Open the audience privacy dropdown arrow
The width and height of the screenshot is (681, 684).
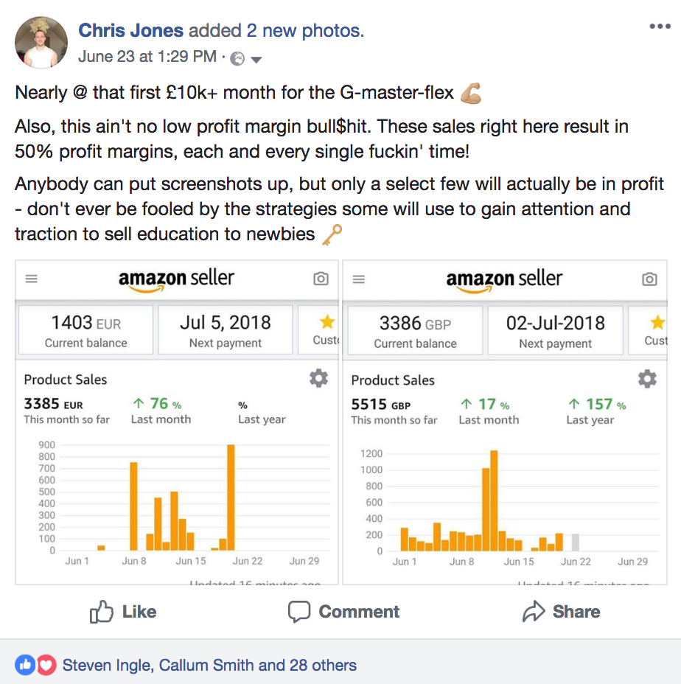point(256,60)
